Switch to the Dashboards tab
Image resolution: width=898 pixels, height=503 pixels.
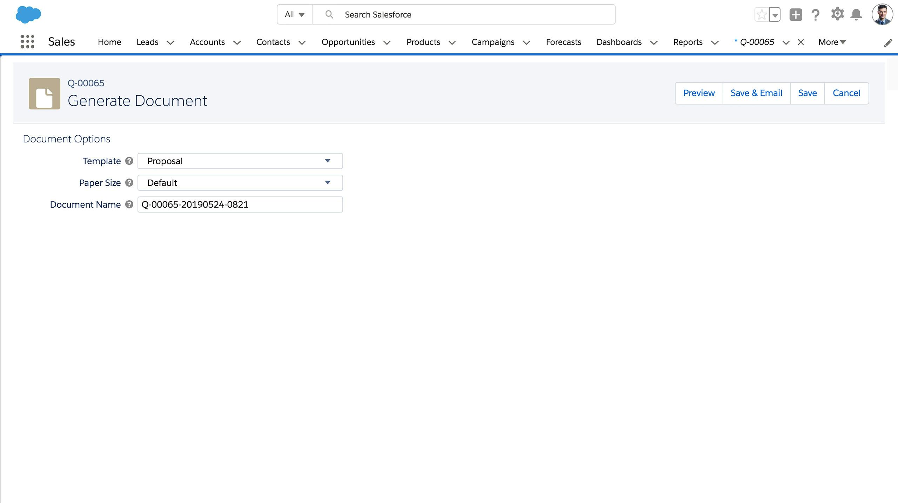pyautogui.click(x=619, y=42)
